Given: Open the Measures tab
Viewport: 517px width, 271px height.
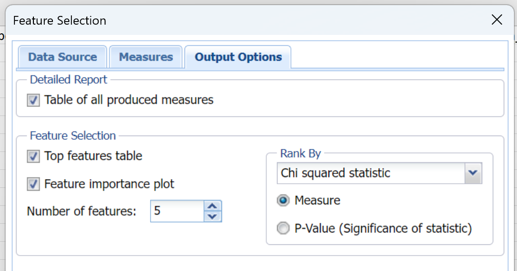Looking at the screenshot, I should (146, 57).
